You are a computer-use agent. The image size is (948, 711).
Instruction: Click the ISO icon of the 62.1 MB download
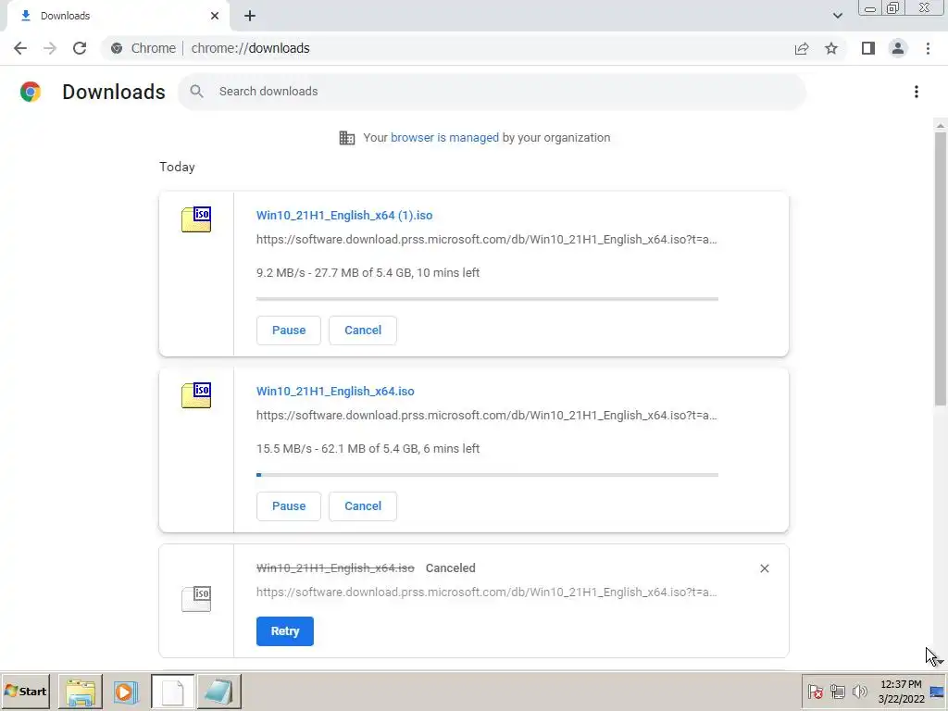coord(196,394)
